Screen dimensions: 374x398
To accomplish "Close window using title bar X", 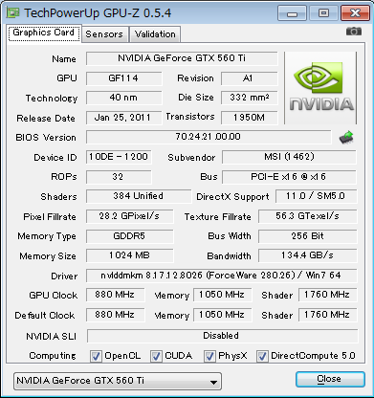I will point(355,13).
